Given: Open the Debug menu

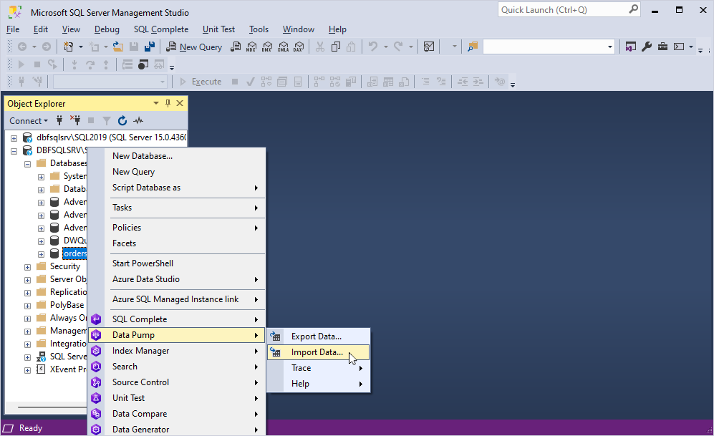Looking at the screenshot, I should tap(107, 29).
